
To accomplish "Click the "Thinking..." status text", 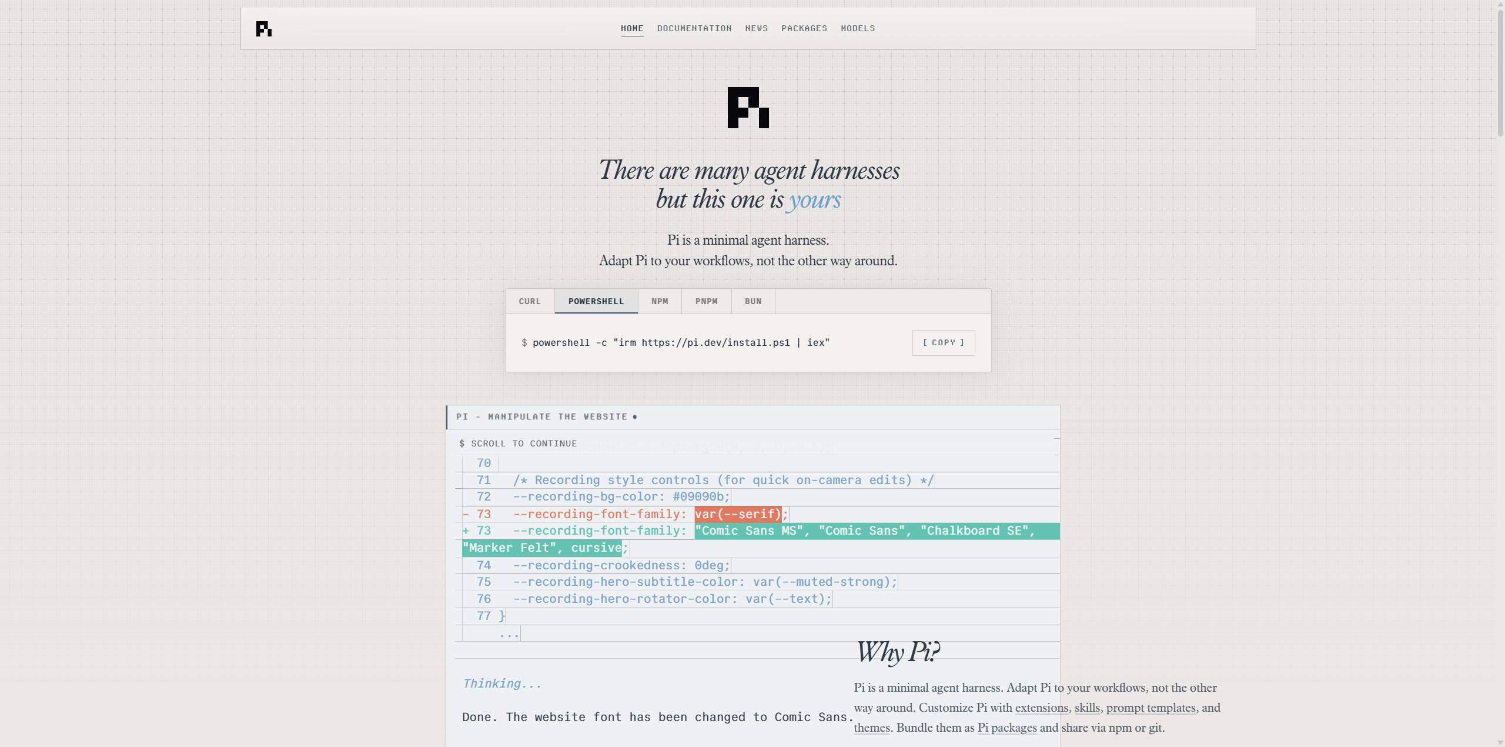I will click(502, 683).
